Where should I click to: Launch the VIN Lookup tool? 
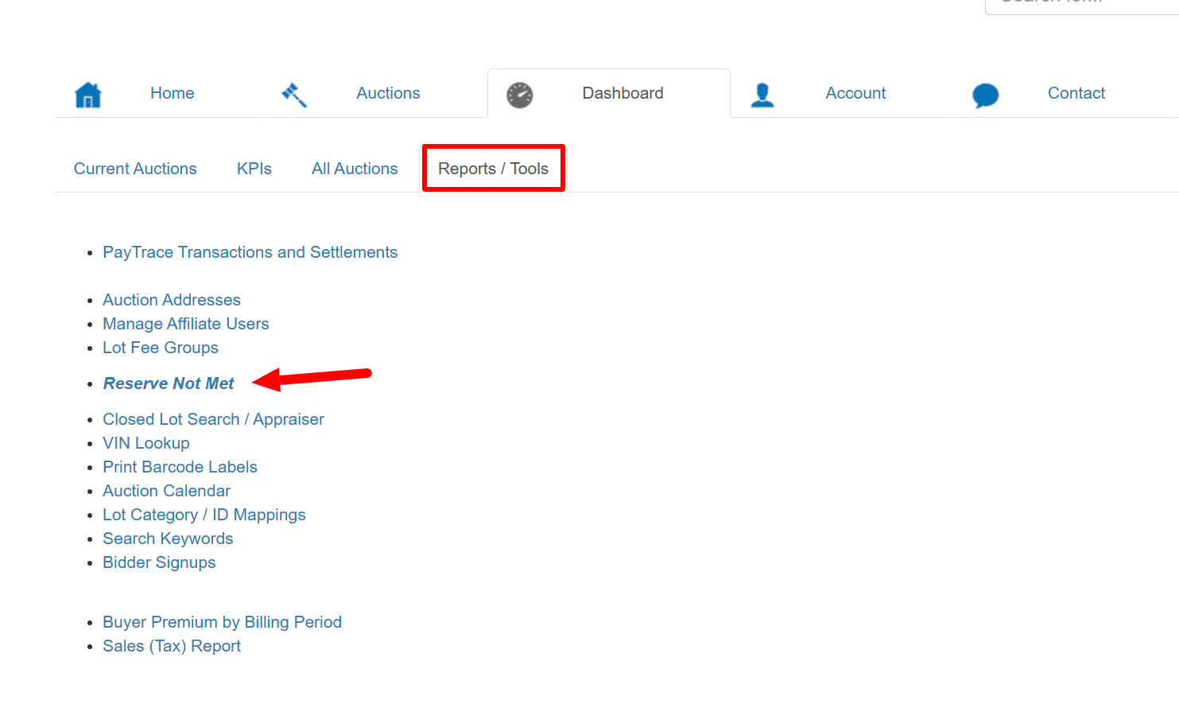pos(146,443)
